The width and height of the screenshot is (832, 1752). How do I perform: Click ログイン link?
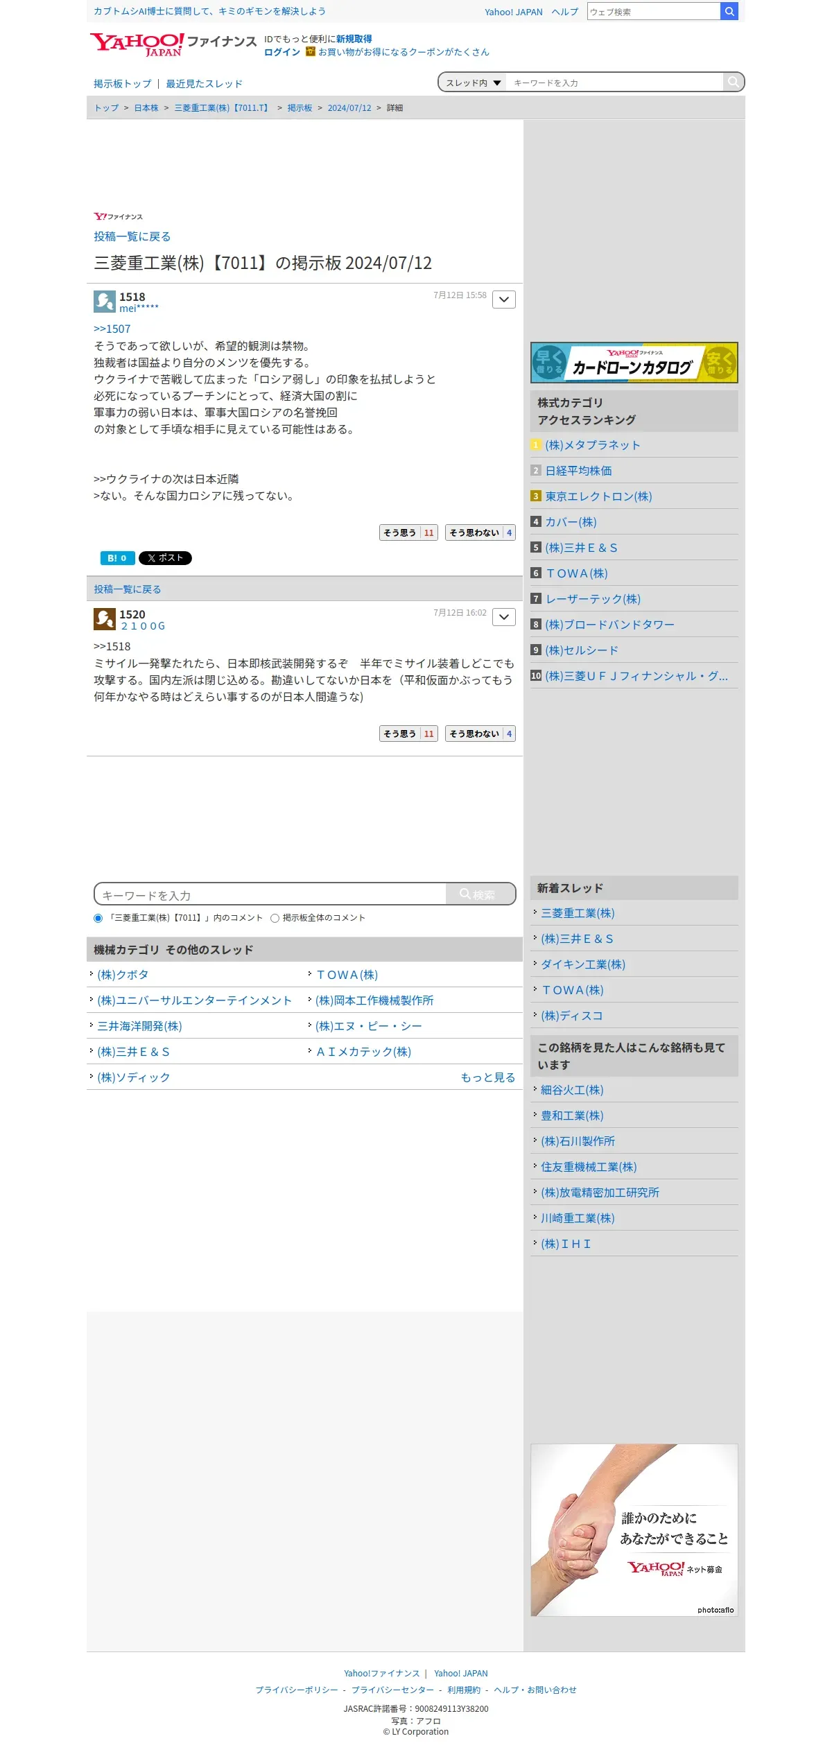[x=282, y=52]
